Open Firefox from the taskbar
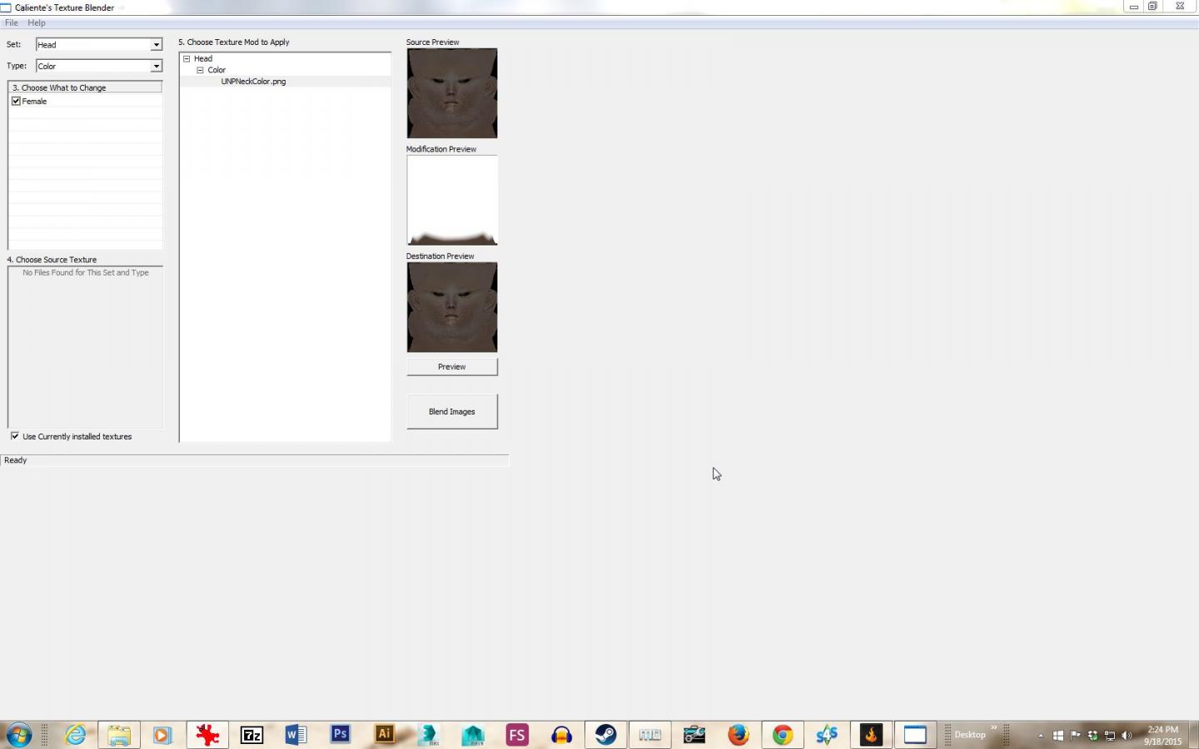This screenshot has width=1199, height=749. click(738, 734)
